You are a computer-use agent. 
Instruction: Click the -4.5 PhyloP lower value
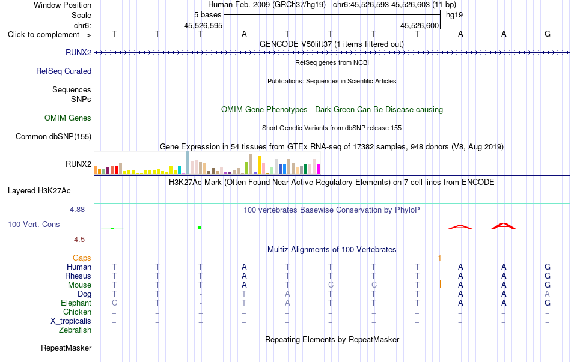click(x=78, y=239)
